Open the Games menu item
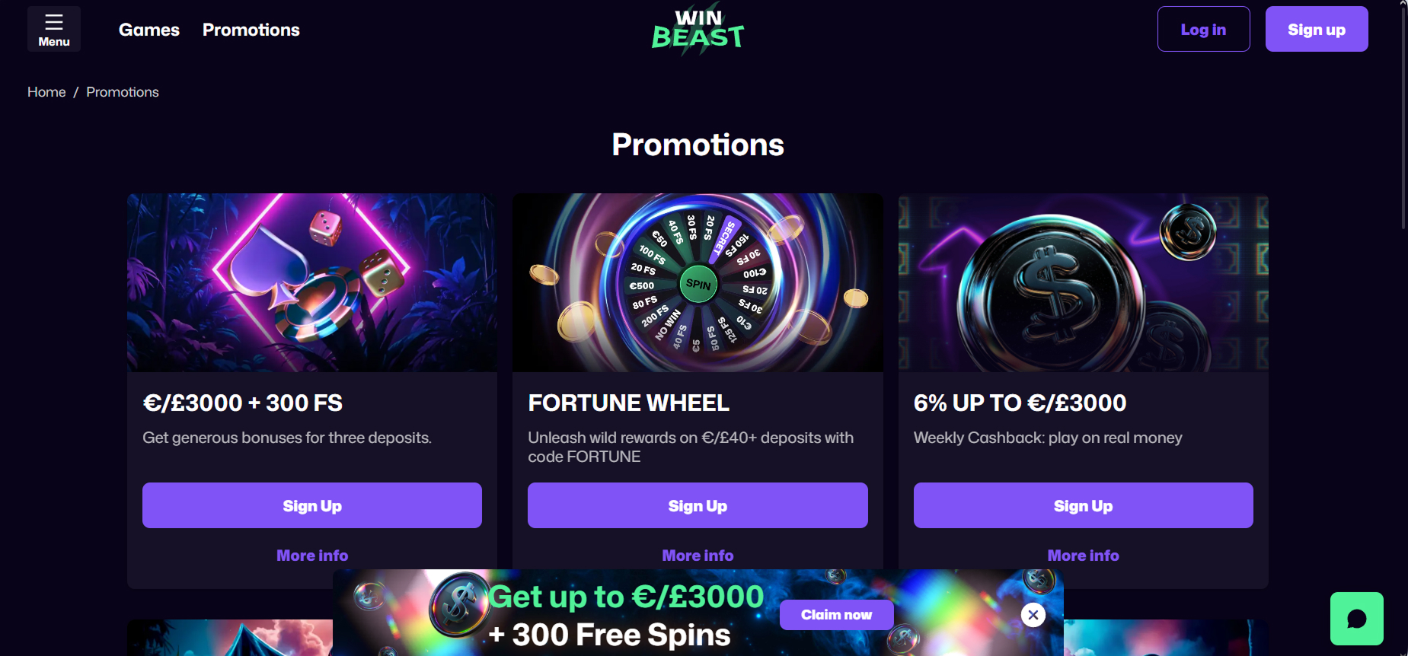Image resolution: width=1408 pixels, height=656 pixels. click(x=149, y=30)
